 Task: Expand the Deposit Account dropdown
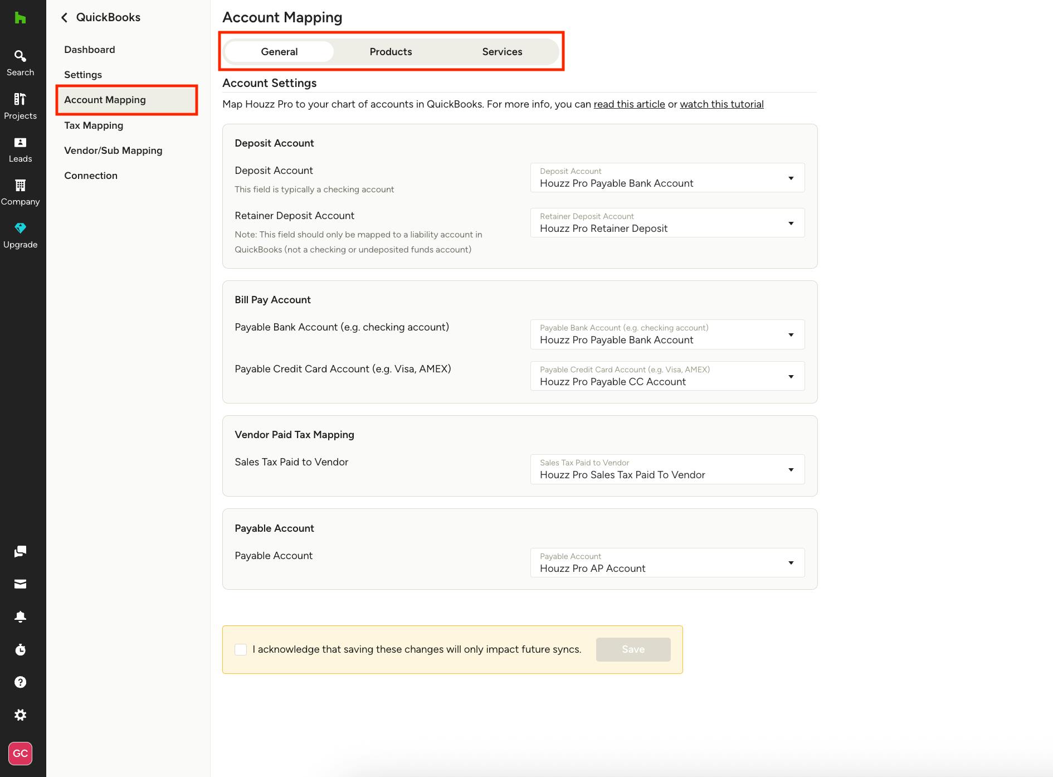coord(667,178)
